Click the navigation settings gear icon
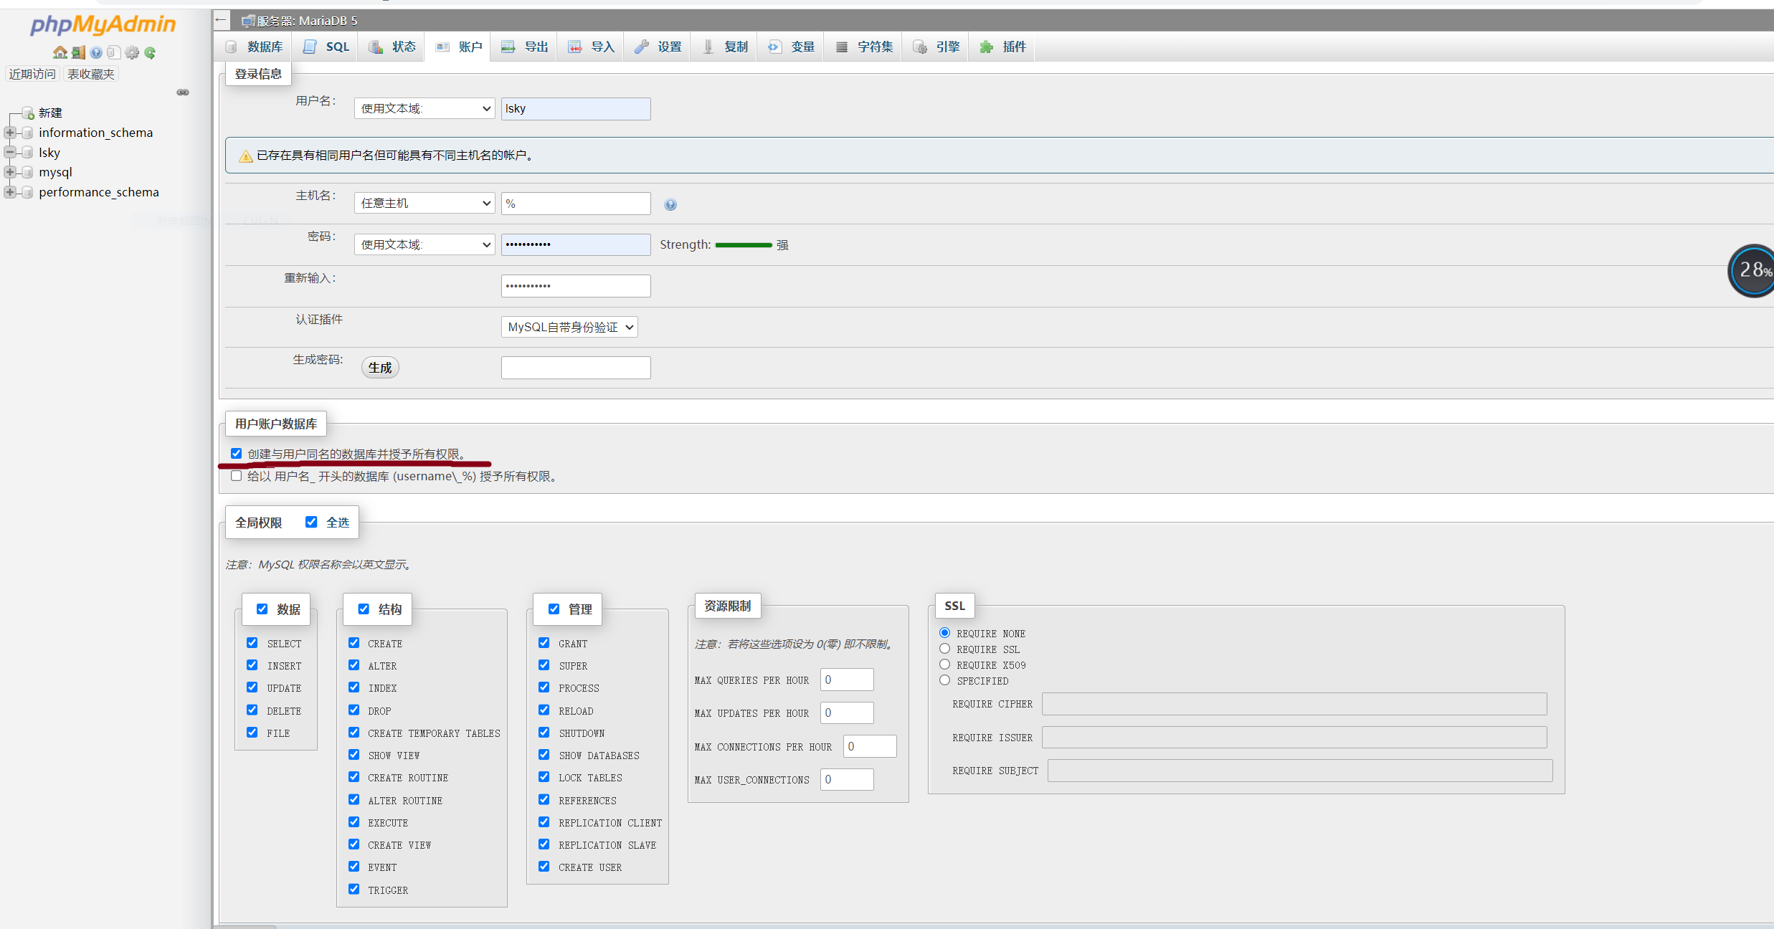This screenshot has width=1774, height=929. point(132,52)
